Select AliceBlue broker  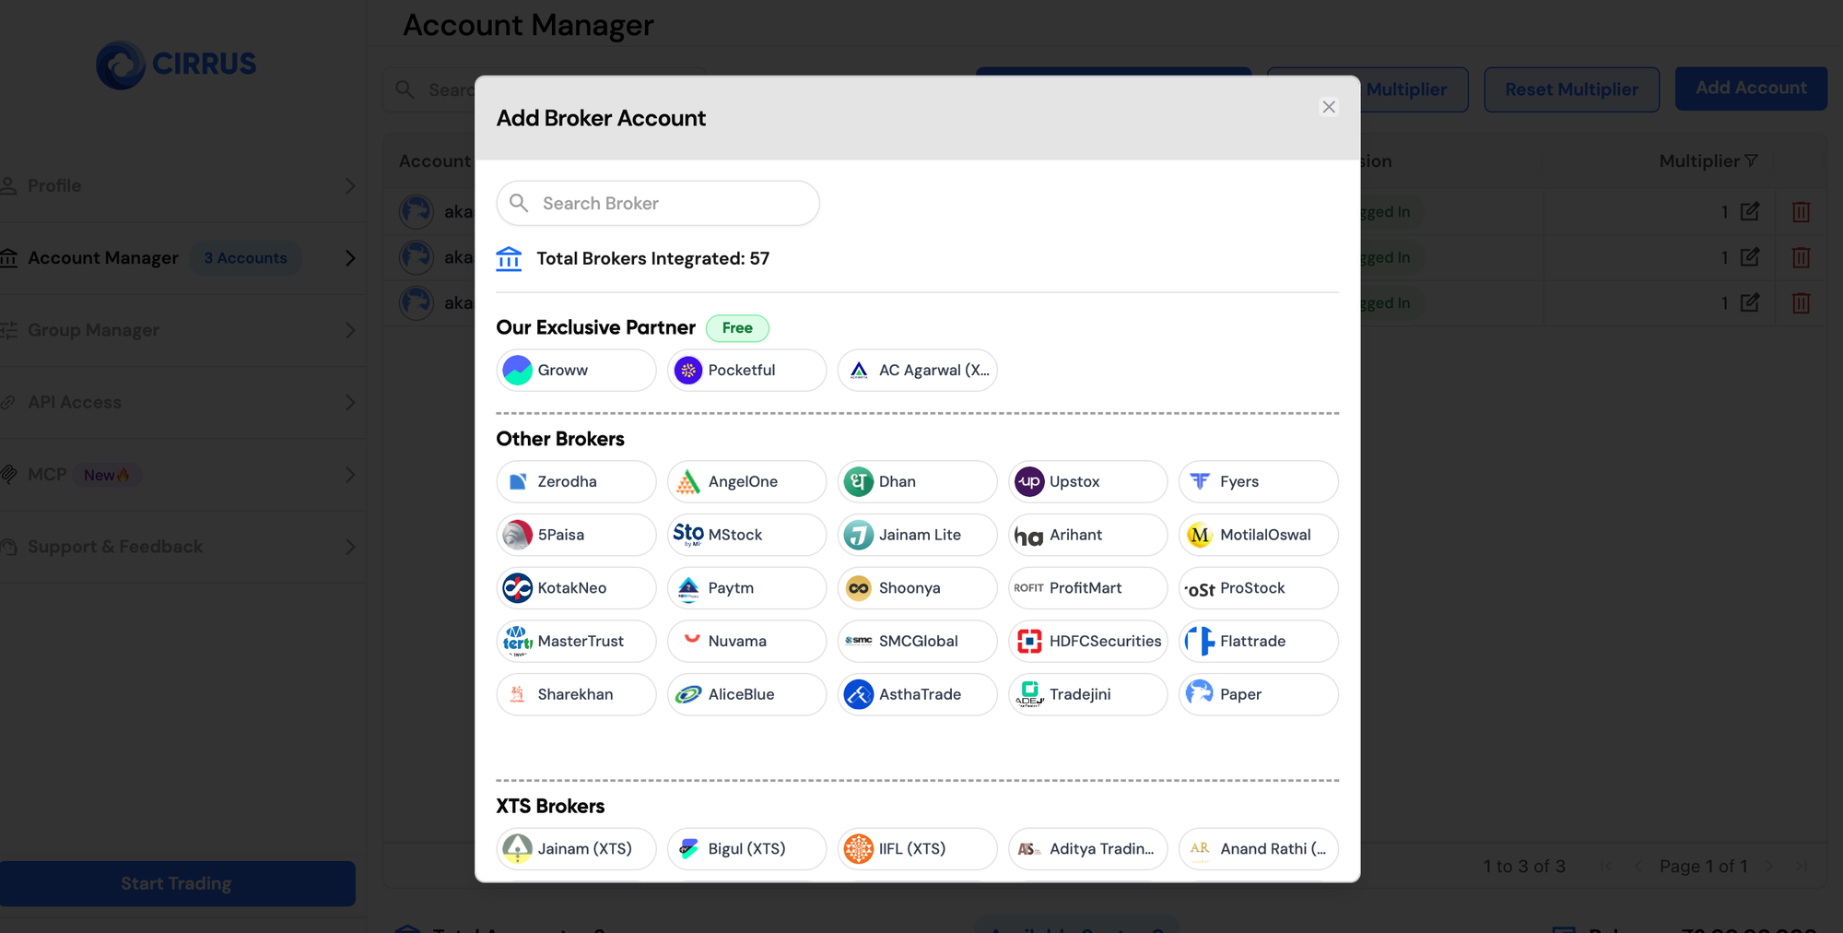tap(746, 694)
